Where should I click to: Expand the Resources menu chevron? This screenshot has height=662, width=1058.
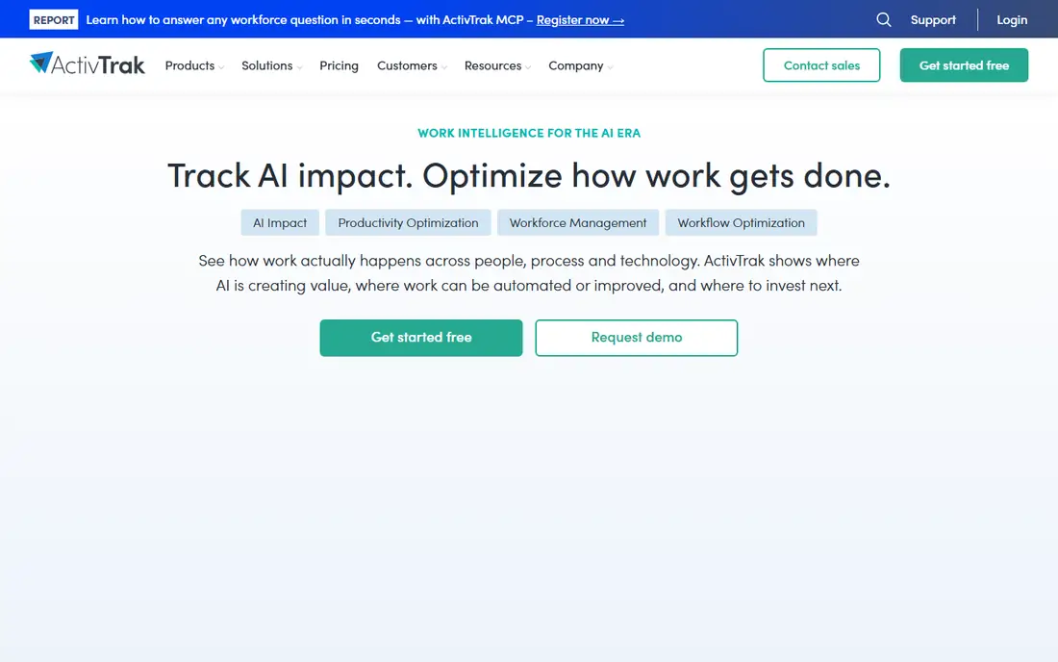528,66
